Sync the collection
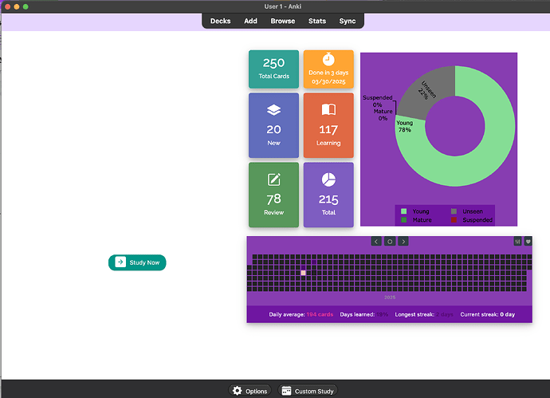The width and height of the screenshot is (550, 398). pyautogui.click(x=348, y=21)
